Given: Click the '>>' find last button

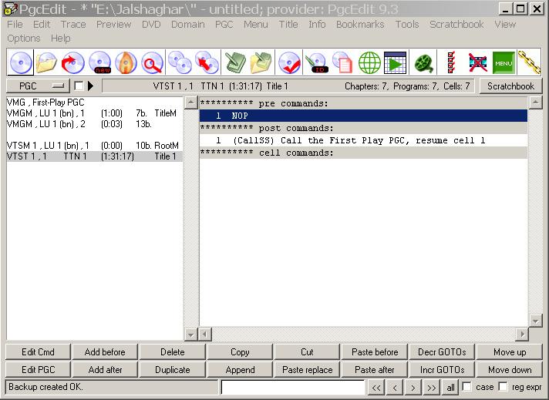Looking at the screenshot, I should tap(431, 388).
